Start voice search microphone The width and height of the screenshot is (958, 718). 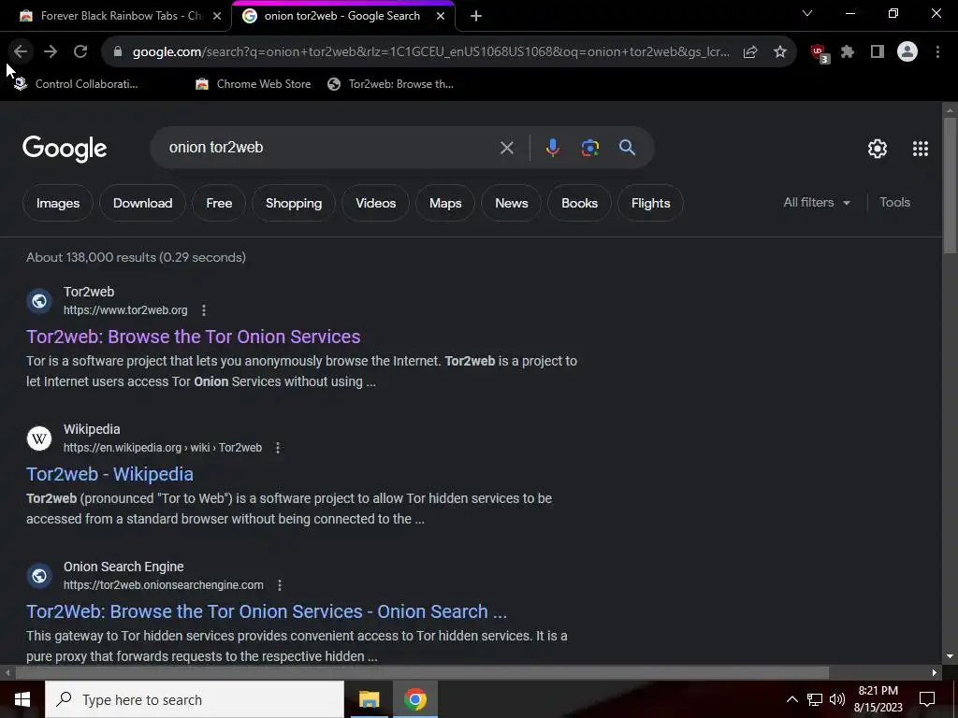click(x=552, y=148)
